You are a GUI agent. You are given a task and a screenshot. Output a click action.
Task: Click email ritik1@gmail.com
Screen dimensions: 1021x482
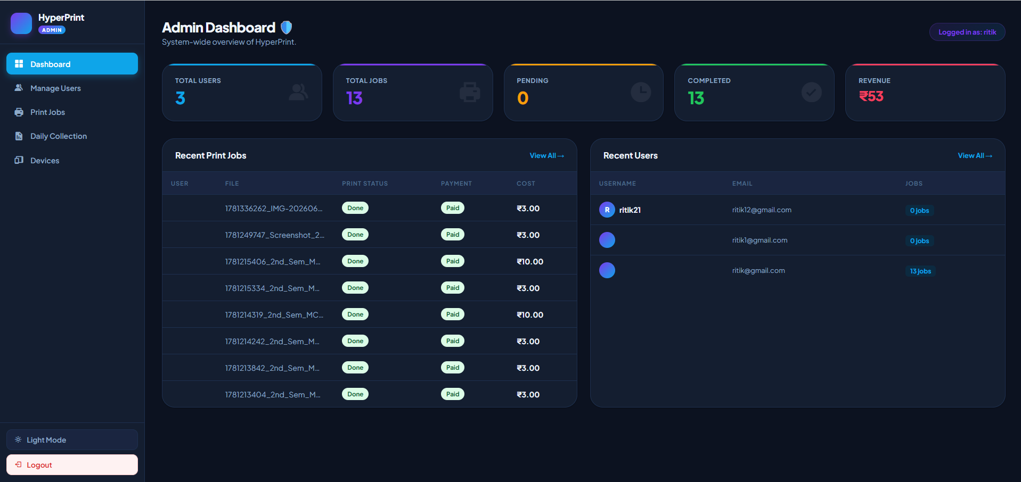(759, 240)
